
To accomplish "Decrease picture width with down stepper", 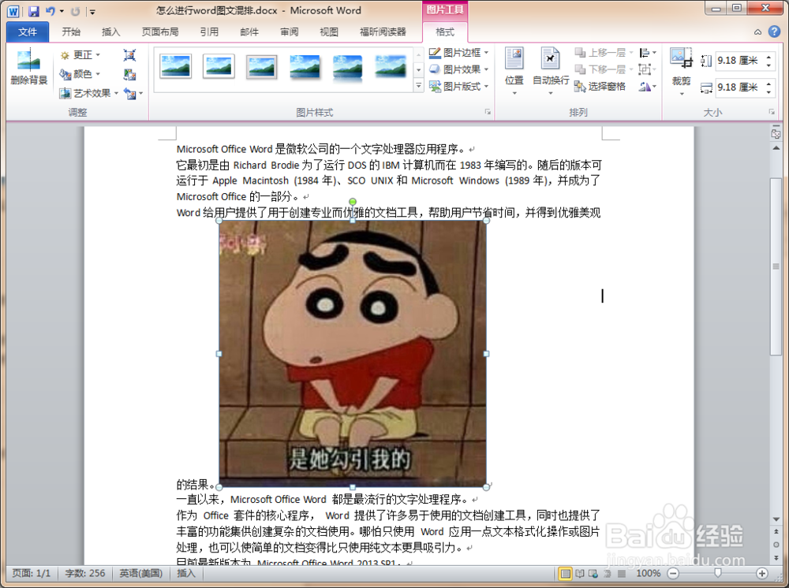I will [768, 92].
